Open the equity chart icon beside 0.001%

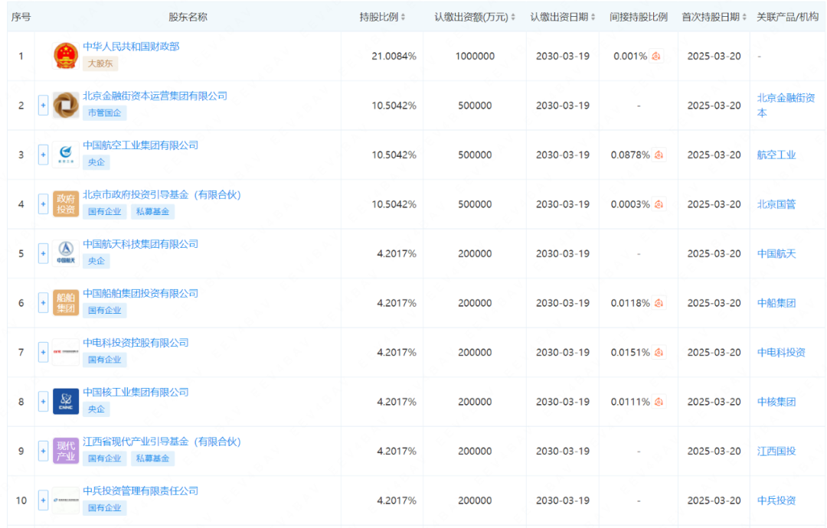click(656, 55)
